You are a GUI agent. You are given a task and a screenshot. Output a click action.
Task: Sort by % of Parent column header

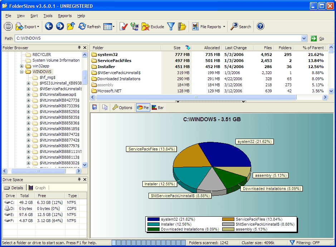point(309,48)
